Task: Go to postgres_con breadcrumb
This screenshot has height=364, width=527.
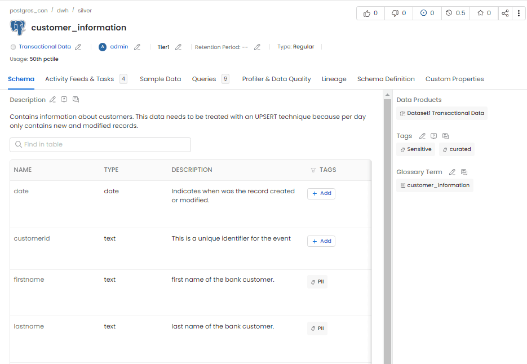Action: click(29, 10)
